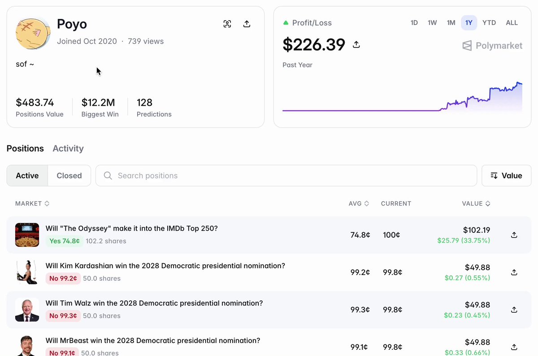Sort positions by MARKET column
The width and height of the screenshot is (538, 356).
[x=32, y=203]
